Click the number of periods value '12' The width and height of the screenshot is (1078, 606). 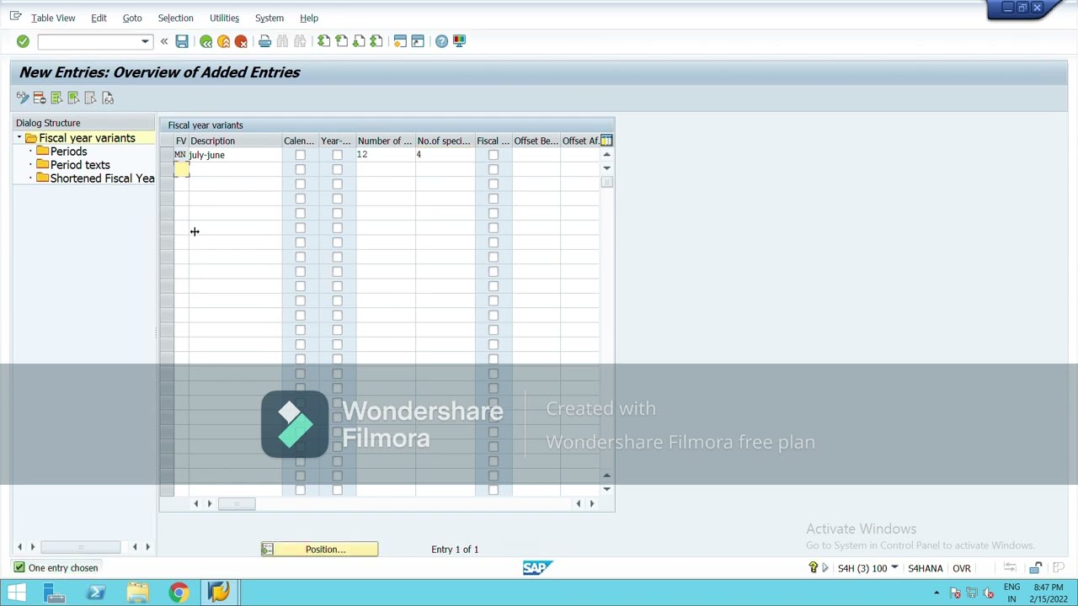tap(361, 155)
